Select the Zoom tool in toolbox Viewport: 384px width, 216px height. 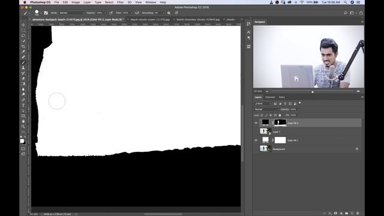coord(23,127)
